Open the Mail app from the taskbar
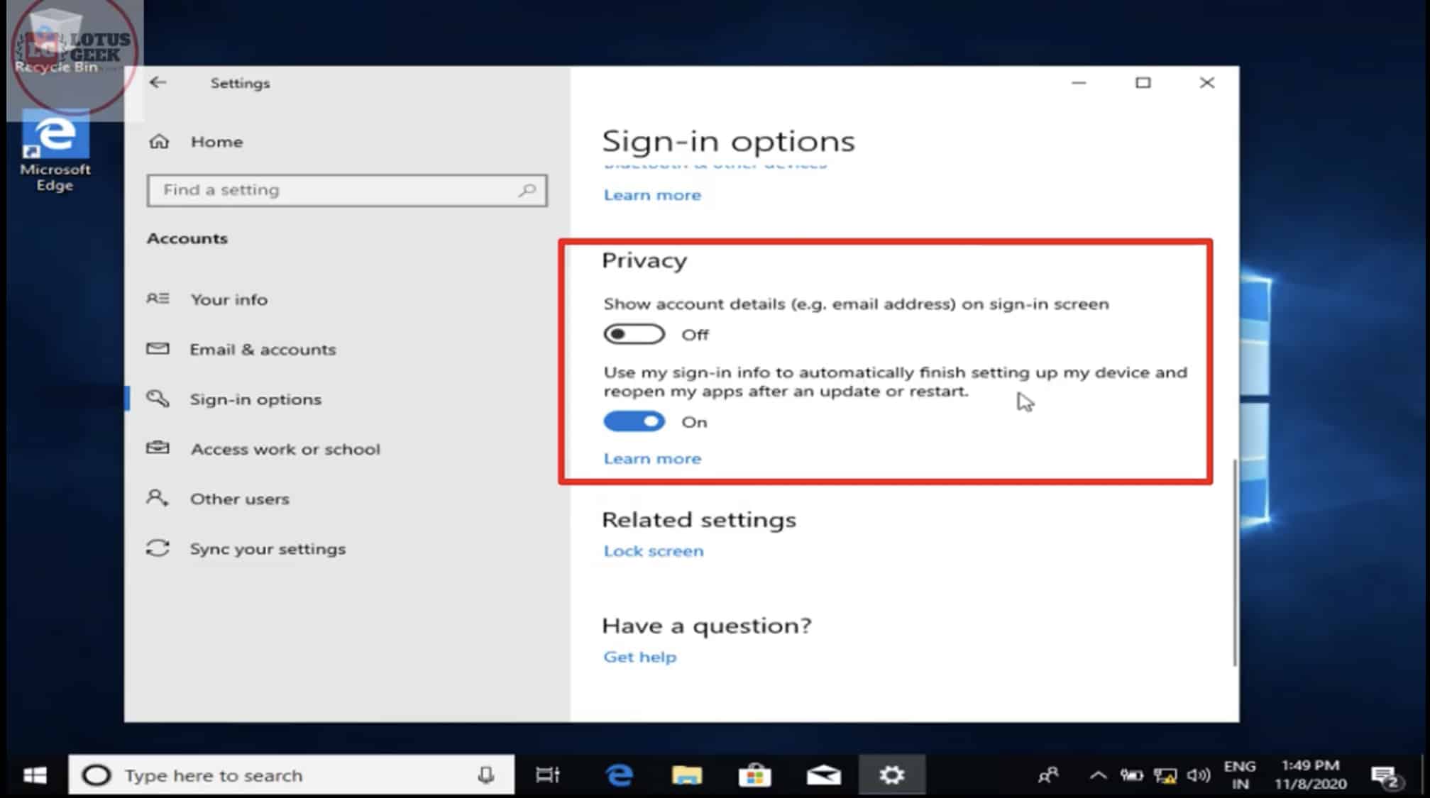The height and width of the screenshot is (798, 1430). pyautogui.click(x=823, y=774)
